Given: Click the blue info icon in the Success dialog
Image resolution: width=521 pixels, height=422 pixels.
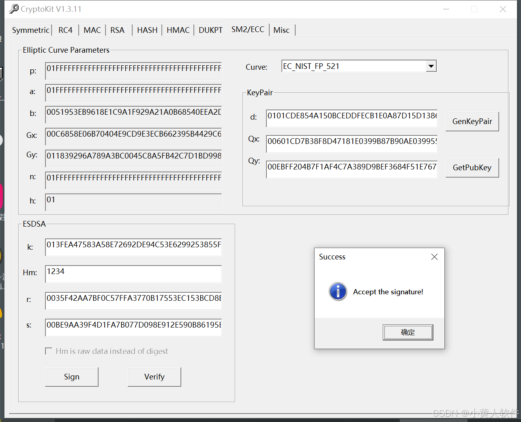Looking at the screenshot, I should pyautogui.click(x=338, y=291).
